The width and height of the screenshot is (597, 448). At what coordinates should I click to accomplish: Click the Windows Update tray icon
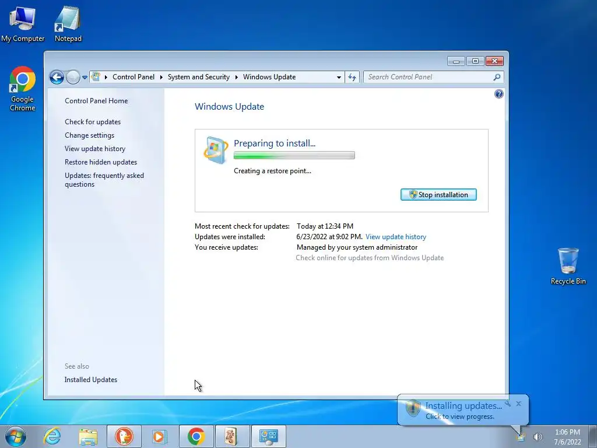click(520, 436)
